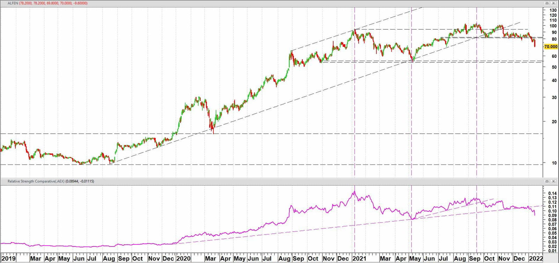Click the 20 price axis label

pos(554,122)
